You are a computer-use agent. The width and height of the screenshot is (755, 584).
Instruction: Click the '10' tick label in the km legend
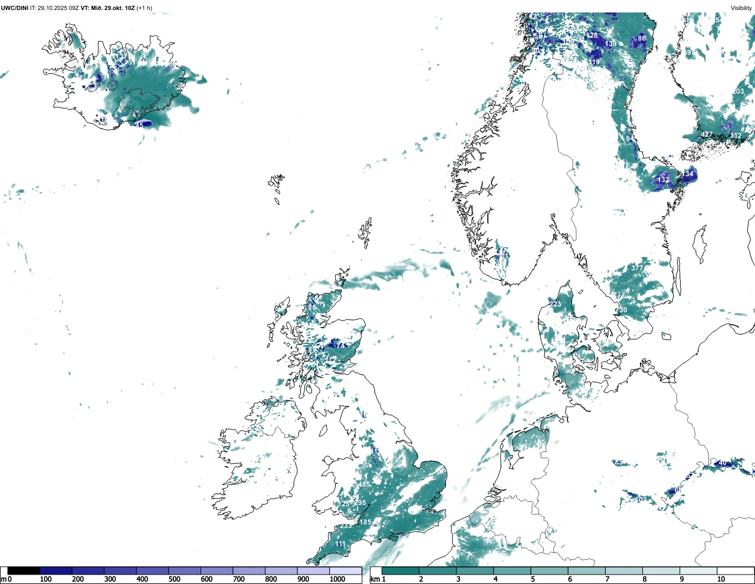coord(721,579)
